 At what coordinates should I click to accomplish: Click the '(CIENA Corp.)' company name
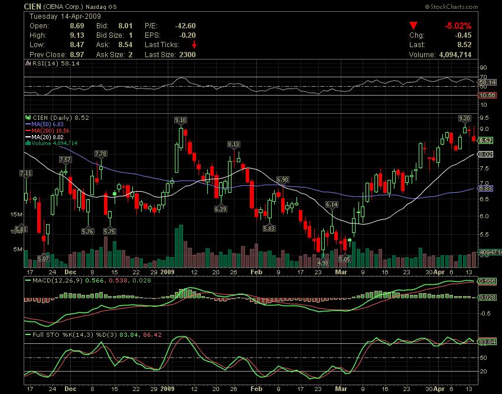tap(63, 6)
